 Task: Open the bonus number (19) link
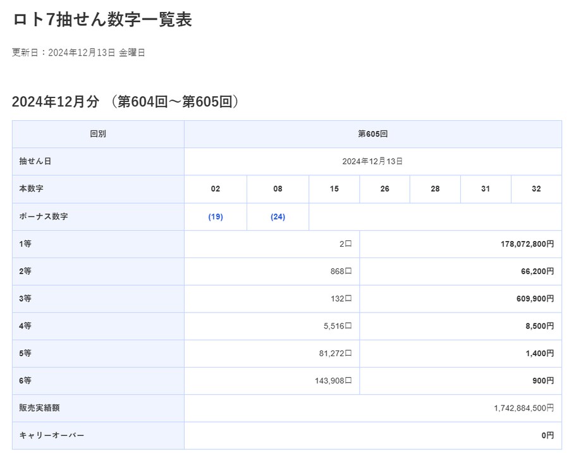(215, 217)
